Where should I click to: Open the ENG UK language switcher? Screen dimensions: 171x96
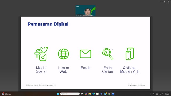pos(157,94)
